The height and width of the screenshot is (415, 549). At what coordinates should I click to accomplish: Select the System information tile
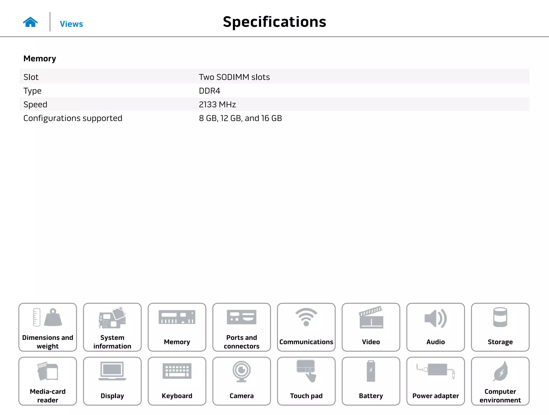tap(112, 327)
